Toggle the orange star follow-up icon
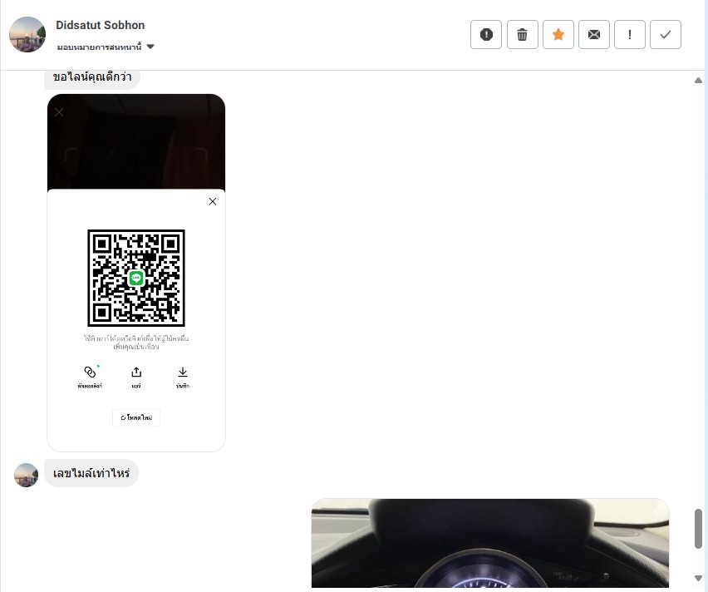The image size is (708, 592). (558, 34)
